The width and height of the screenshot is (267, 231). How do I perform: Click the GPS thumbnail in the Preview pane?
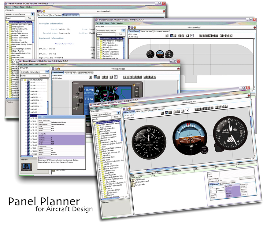(27, 166)
